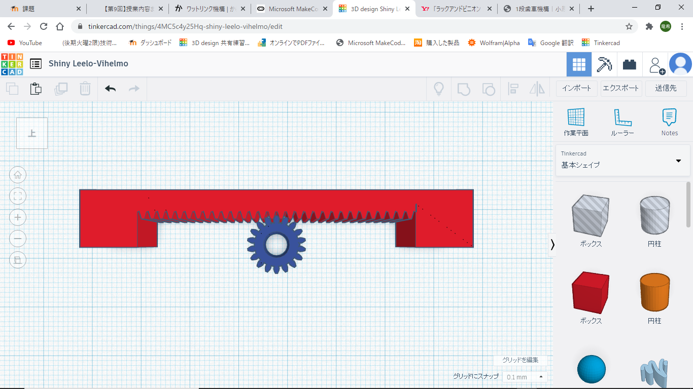Select the ルーラー ruler tool
Screen dimensions: 693x389
click(622, 122)
